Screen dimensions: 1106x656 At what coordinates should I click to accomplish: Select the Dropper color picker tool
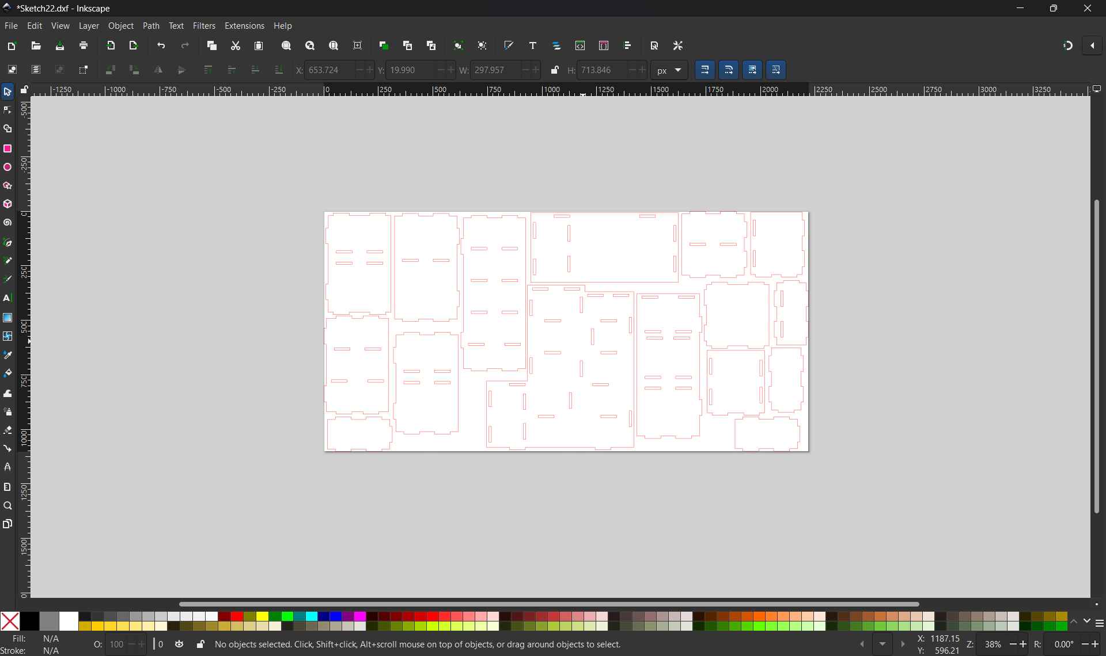7,355
